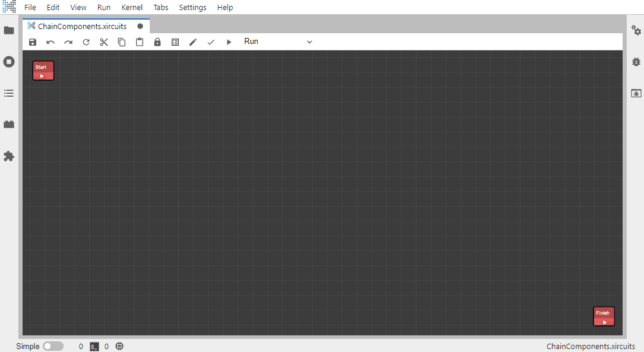This screenshot has width=644, height=352.
Task: Open the debugger bug panel
Action: 636,62
